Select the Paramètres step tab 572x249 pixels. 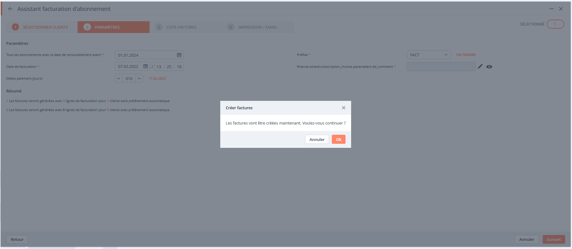(x=113, y=27)
